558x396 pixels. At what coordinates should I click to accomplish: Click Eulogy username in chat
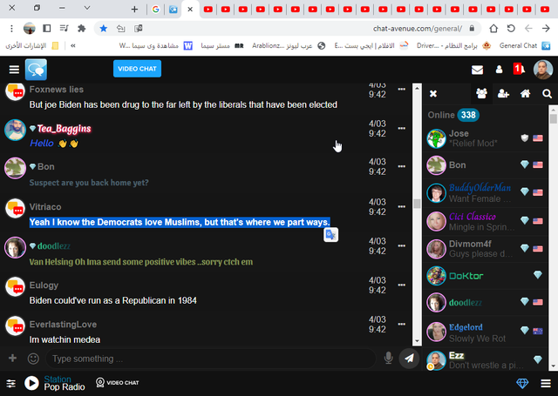(x=44, y=285)
